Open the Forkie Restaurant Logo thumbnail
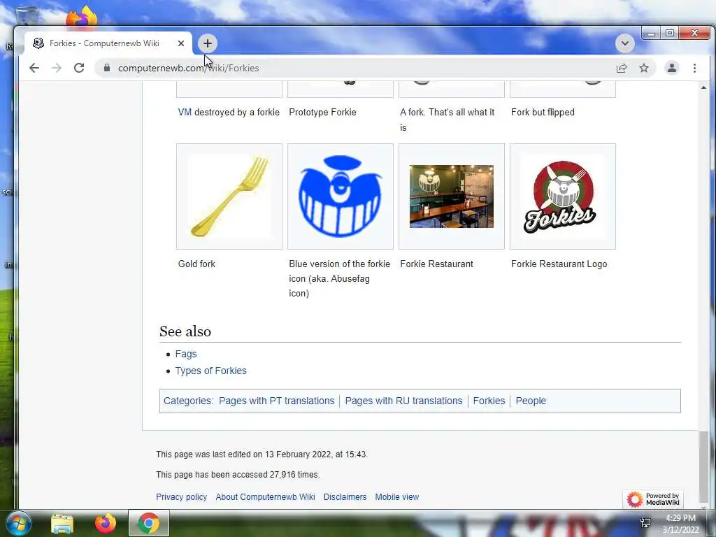Screen dimensions: 716x537 coord(563,196)
